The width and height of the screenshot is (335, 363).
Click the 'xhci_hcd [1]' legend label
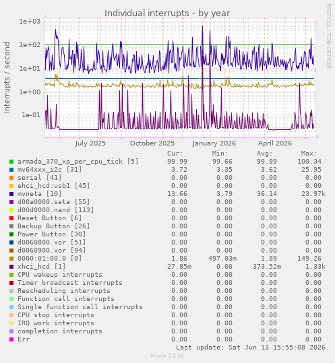[x=42, y=267]
